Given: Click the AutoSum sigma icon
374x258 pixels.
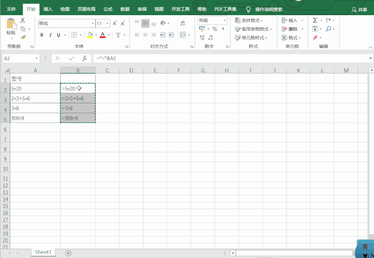Looking at the screenshot, I should coord(315,20).
